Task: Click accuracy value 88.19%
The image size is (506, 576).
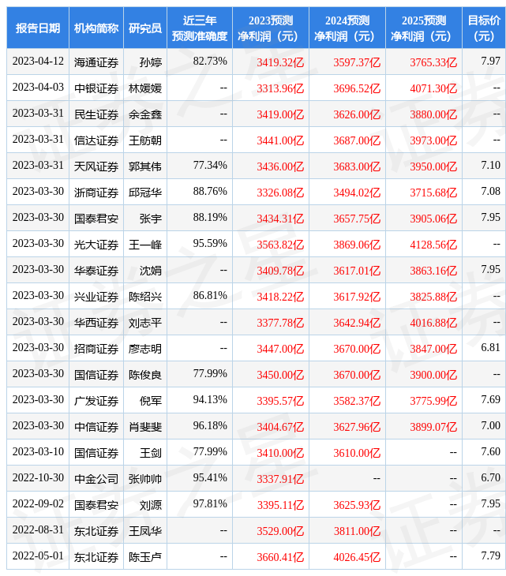Action: tap(210, 218)
